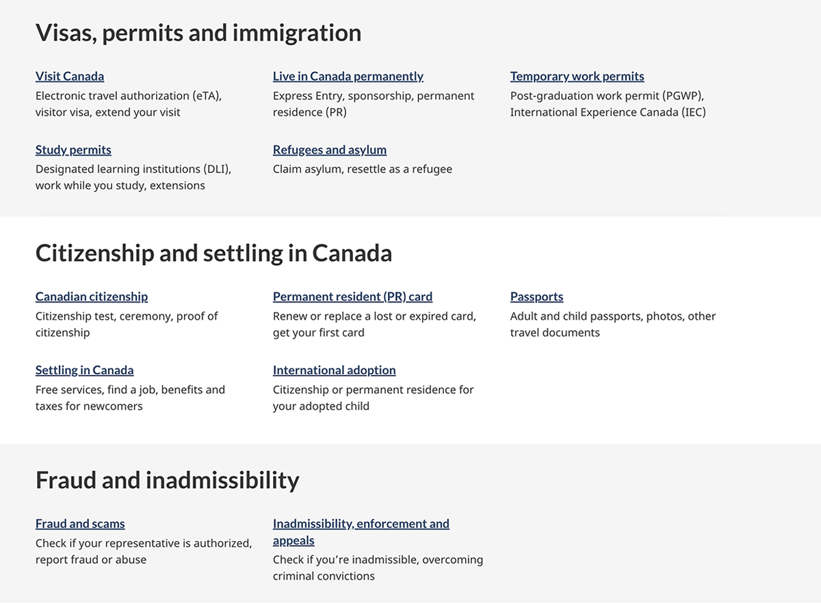Click the Fraud and inadmissibility heading
Screen dimensions: 821x604
167,480
